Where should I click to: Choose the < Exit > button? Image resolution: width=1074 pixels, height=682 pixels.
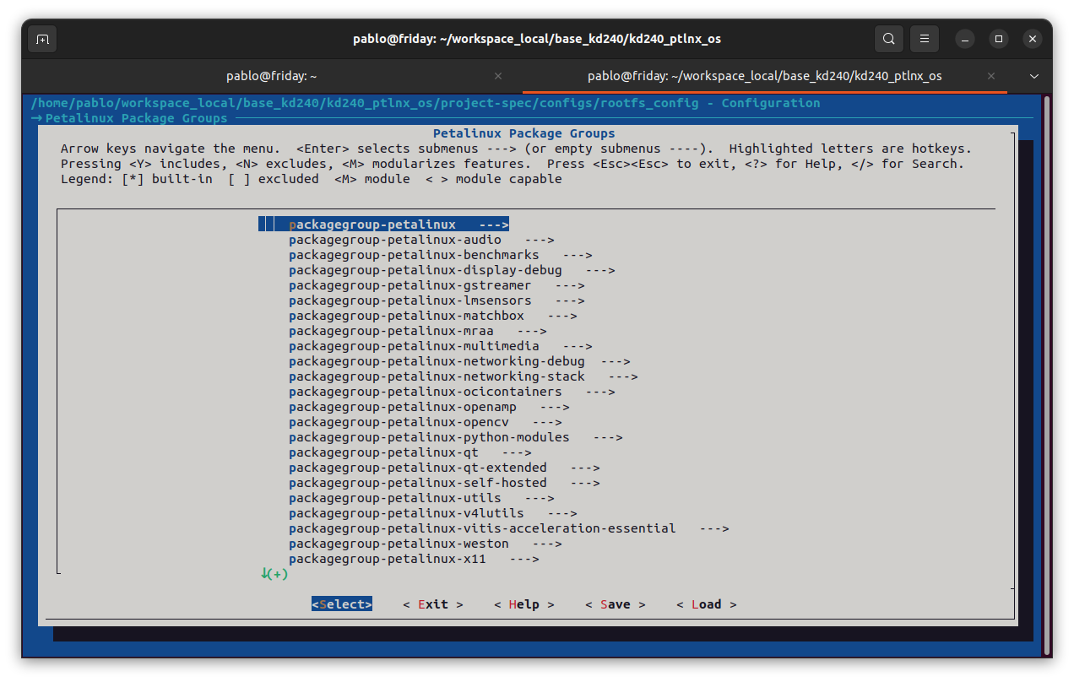point(433,604)
